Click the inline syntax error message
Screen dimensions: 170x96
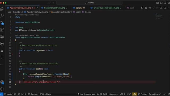coord(42,82)
